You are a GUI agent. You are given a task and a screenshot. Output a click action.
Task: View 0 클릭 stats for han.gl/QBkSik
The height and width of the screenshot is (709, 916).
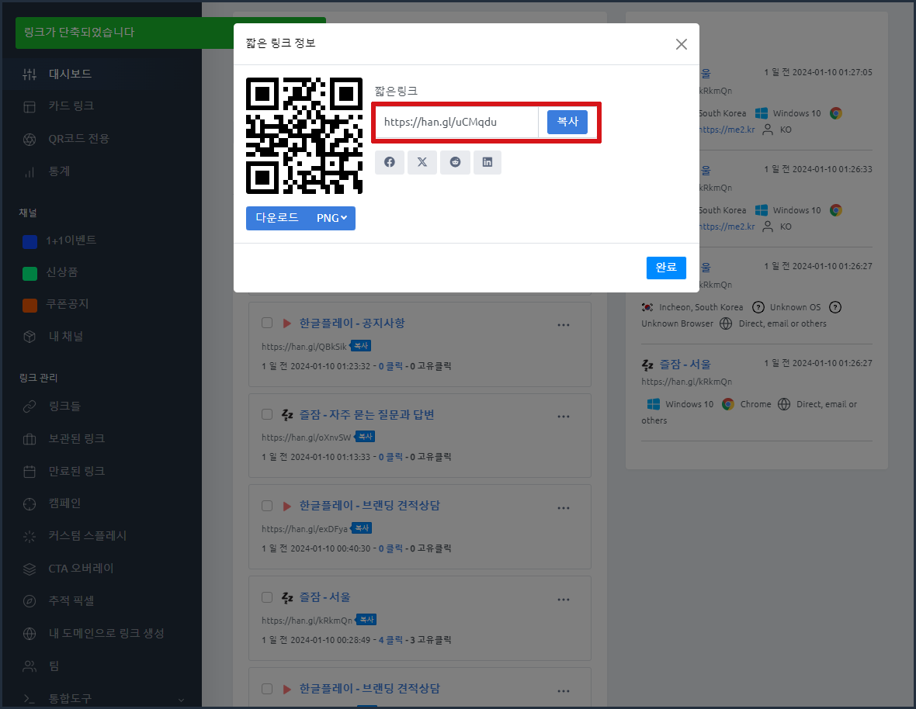(x=390, y=366)
